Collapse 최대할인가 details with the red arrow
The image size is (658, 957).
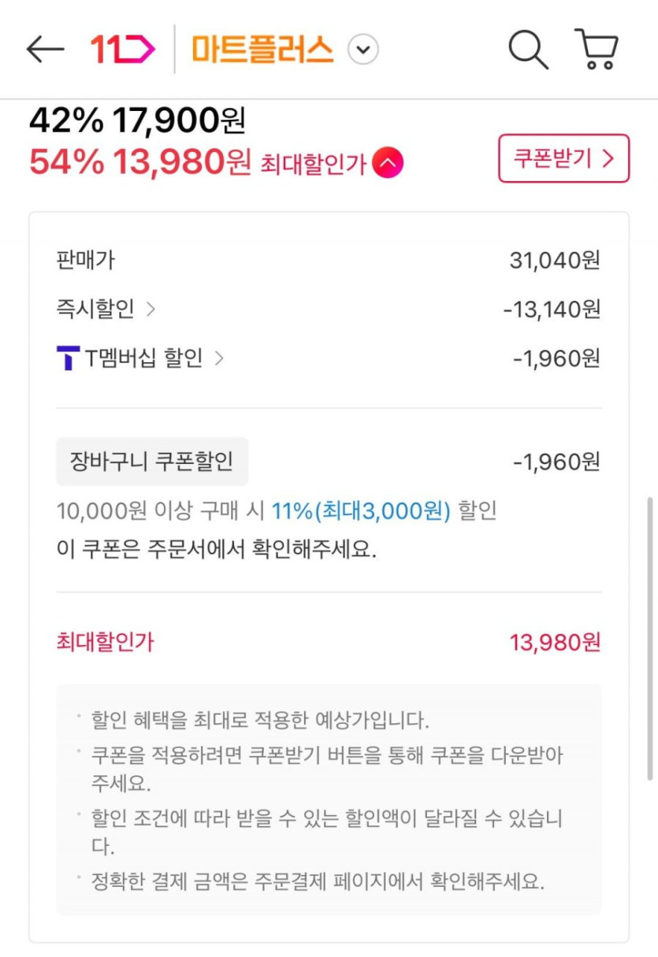click(388, 163)
